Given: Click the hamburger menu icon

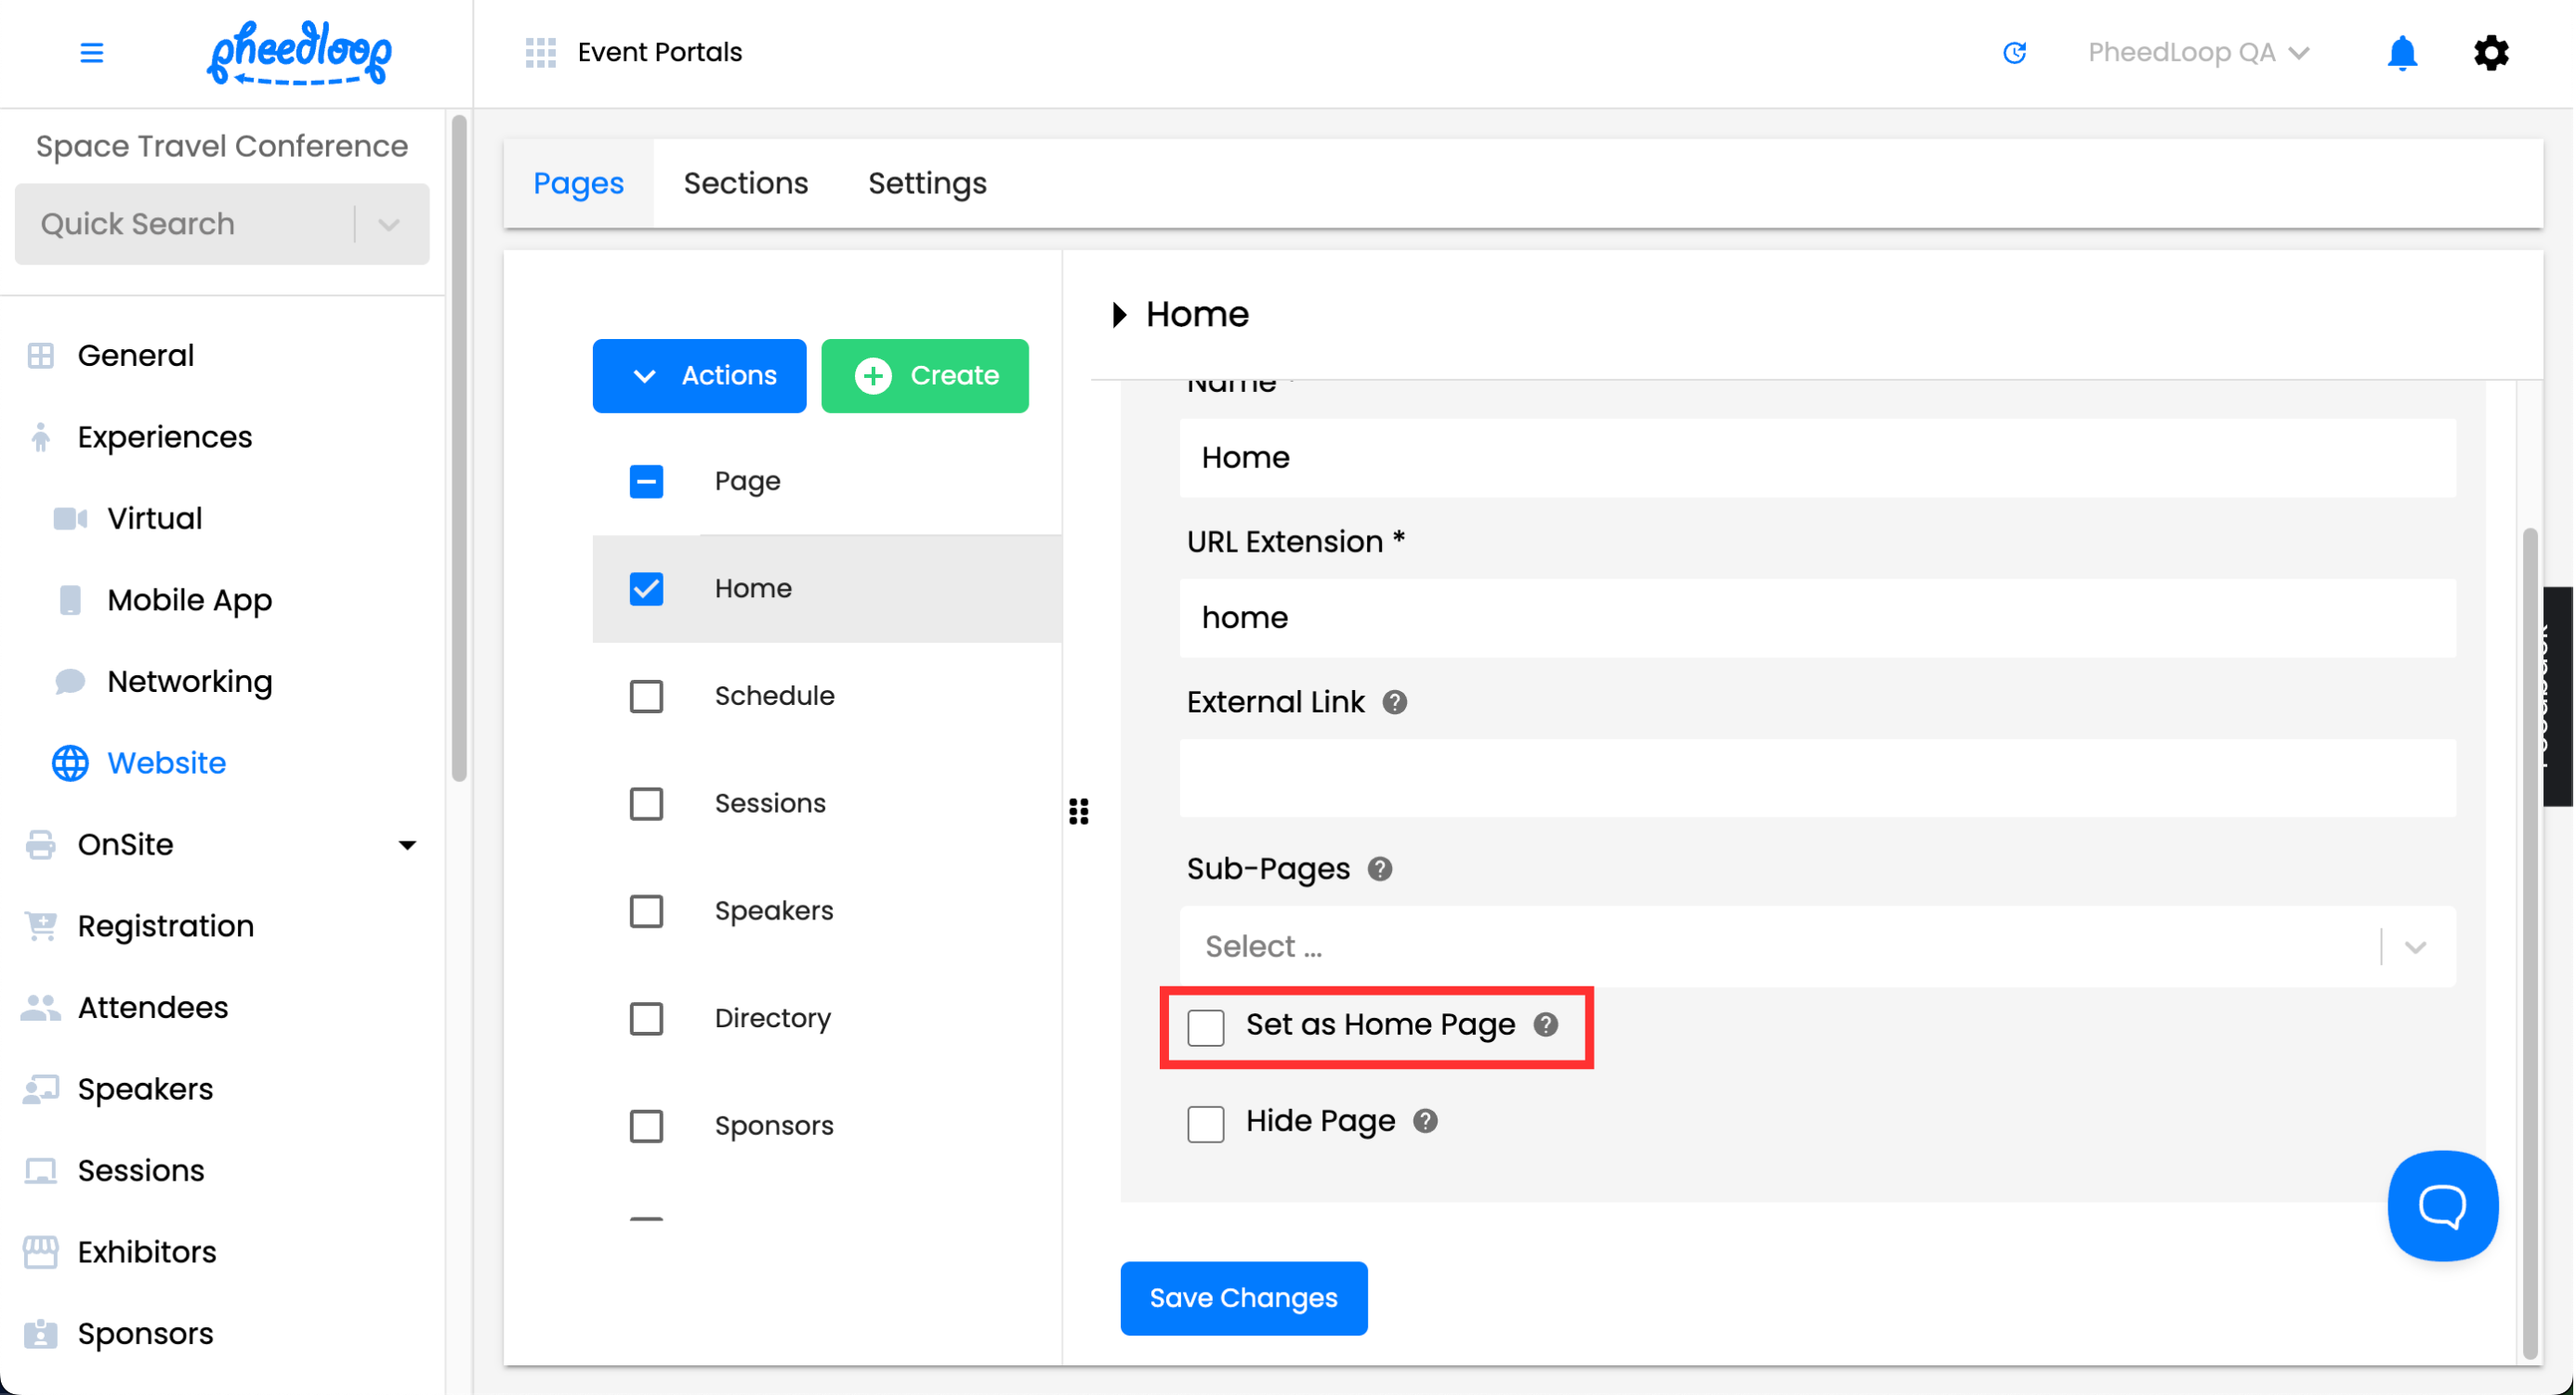Looking at the screenshot, I should 91,52.
